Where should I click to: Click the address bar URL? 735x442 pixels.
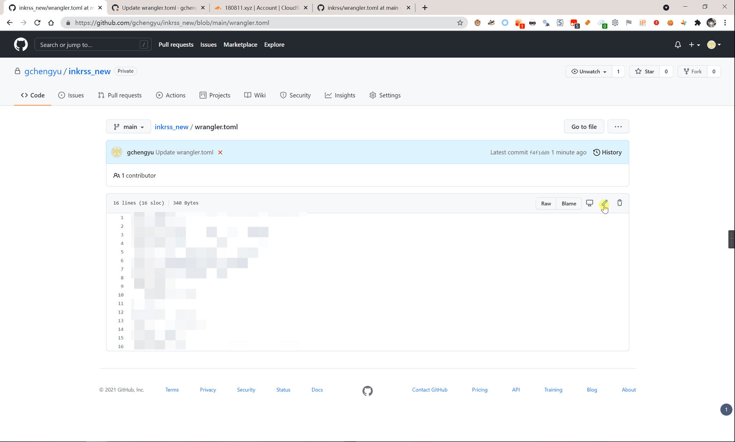pyautogui.click(x=172, y=23)
